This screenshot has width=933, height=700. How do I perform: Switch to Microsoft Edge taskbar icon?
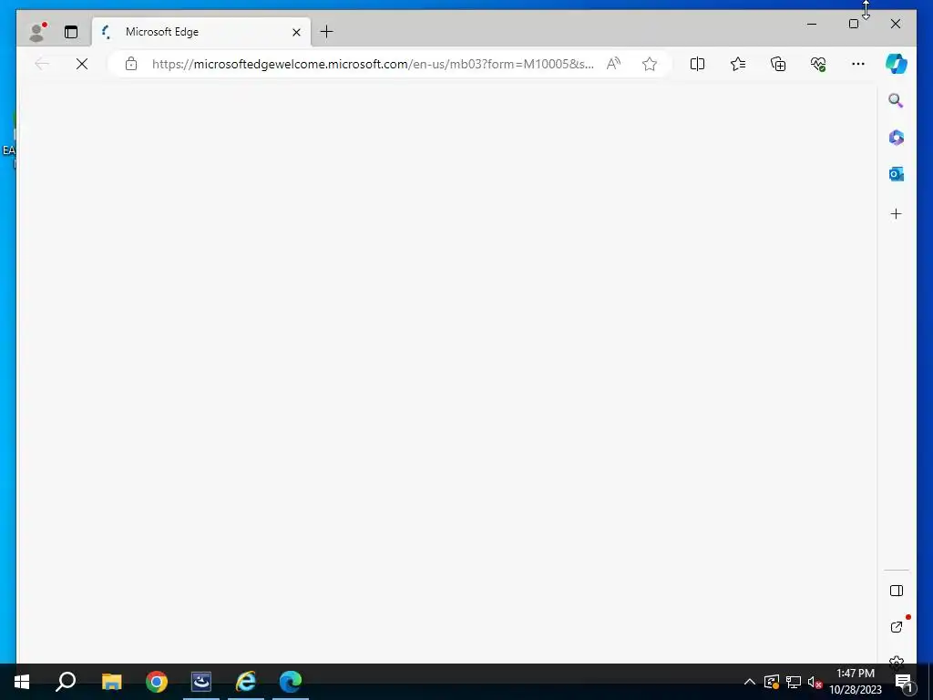[x=291, y=682]
